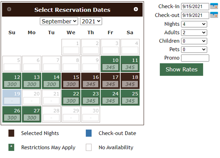Open the September month dropdown
Screen dimensions: 220x158
pyautogui.click(x=59, y=21)
